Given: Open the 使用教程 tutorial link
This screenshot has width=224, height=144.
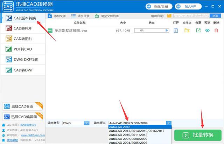Looking at the screenshot, I should coord(13,140).
